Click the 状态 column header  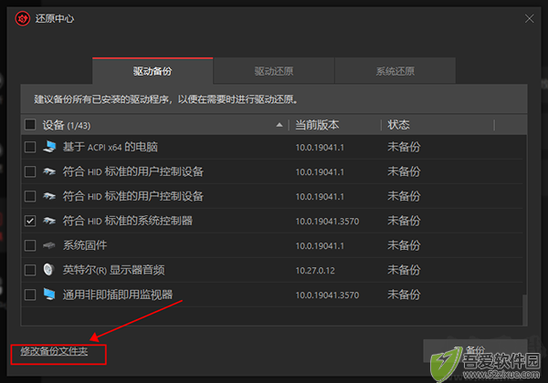398,125
